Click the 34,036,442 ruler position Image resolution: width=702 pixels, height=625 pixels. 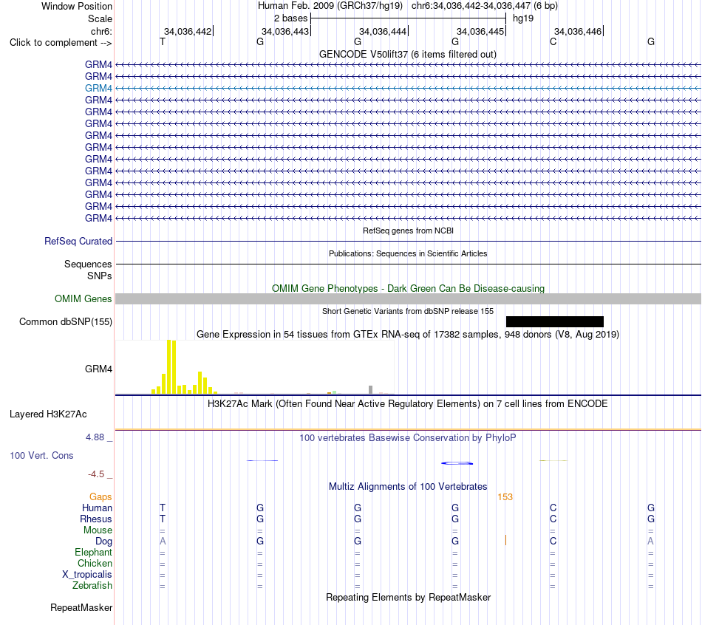(x=188, y=31)
